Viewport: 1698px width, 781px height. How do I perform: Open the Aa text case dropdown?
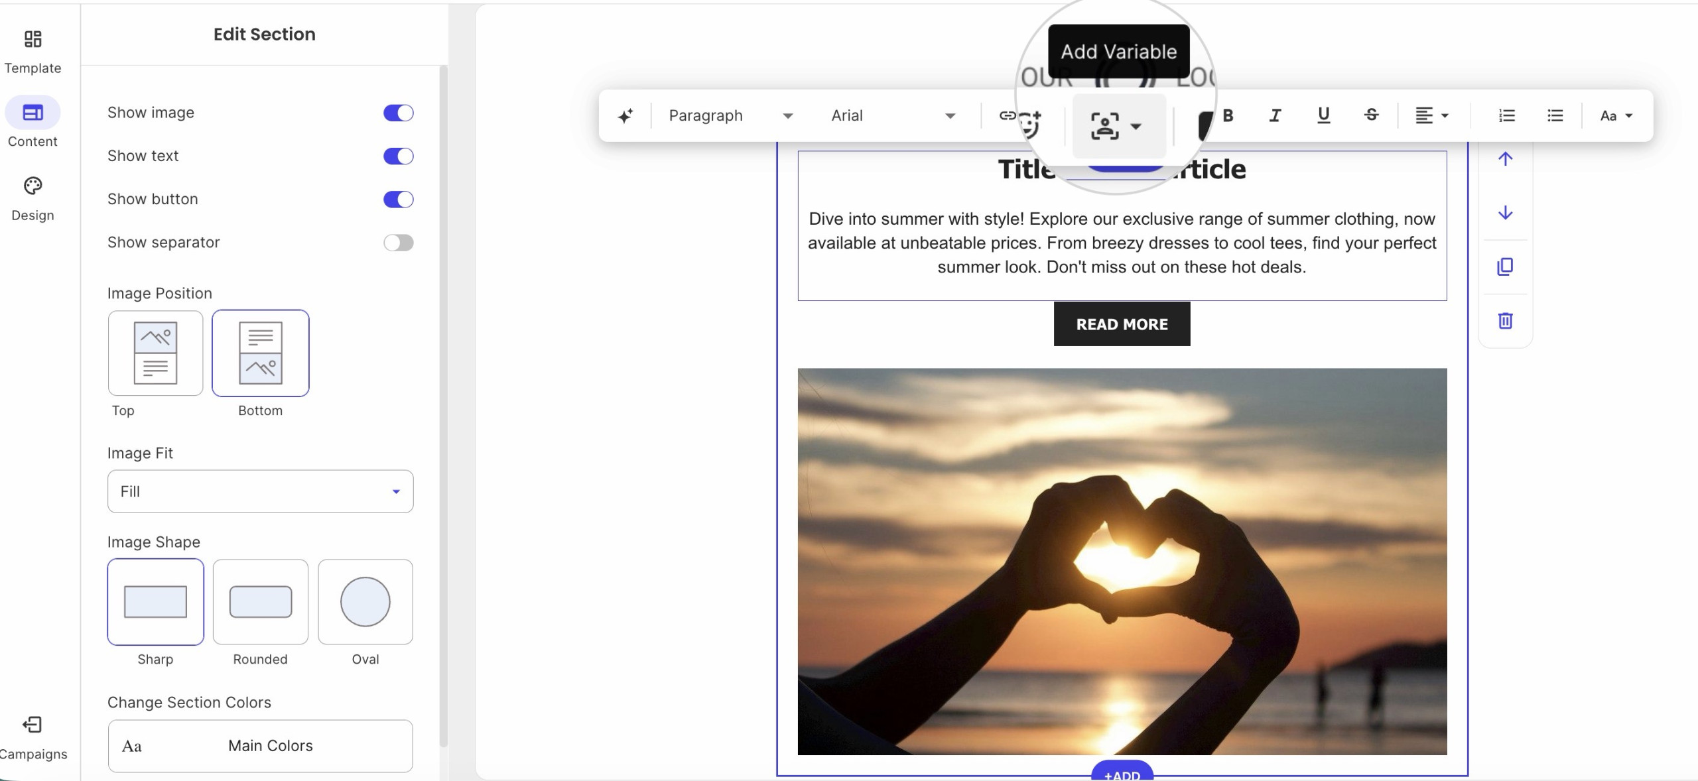(1616, 116)
